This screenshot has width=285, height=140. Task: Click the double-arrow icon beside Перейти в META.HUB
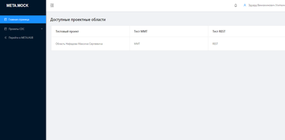click(x=5, y=38)
